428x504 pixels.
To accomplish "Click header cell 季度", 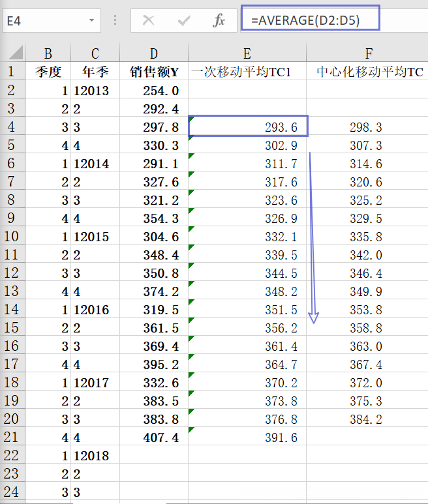I will pyautogui.click(x=48, y=71).
